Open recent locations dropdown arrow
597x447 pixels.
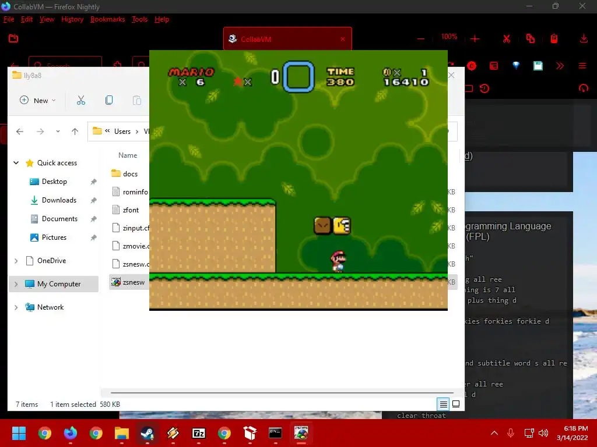[x=58, y=132]
